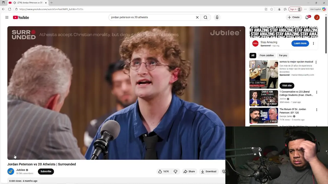Select the browser address bar URL
The width and height of the screenshot is (328, 184).
51,9
